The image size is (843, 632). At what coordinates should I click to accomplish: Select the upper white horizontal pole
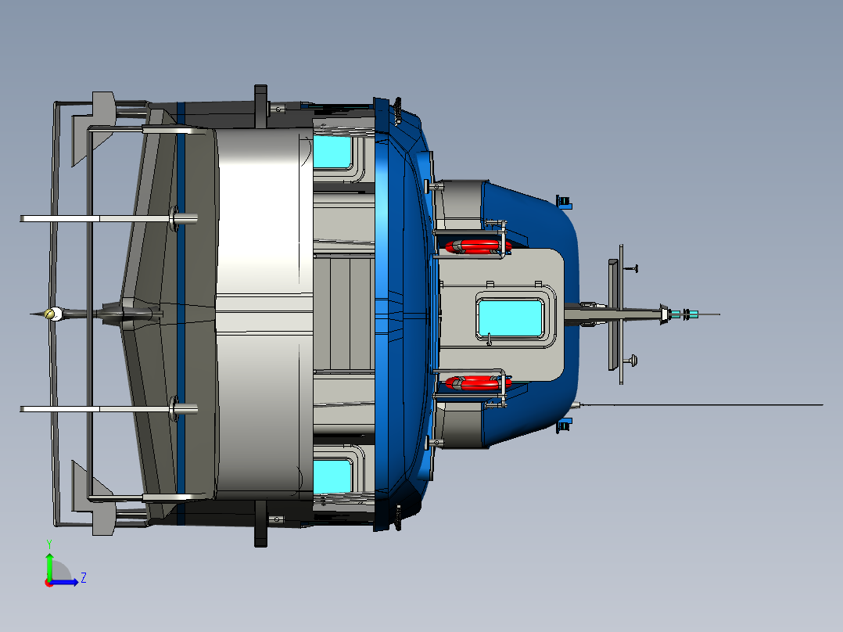[109, 218]
